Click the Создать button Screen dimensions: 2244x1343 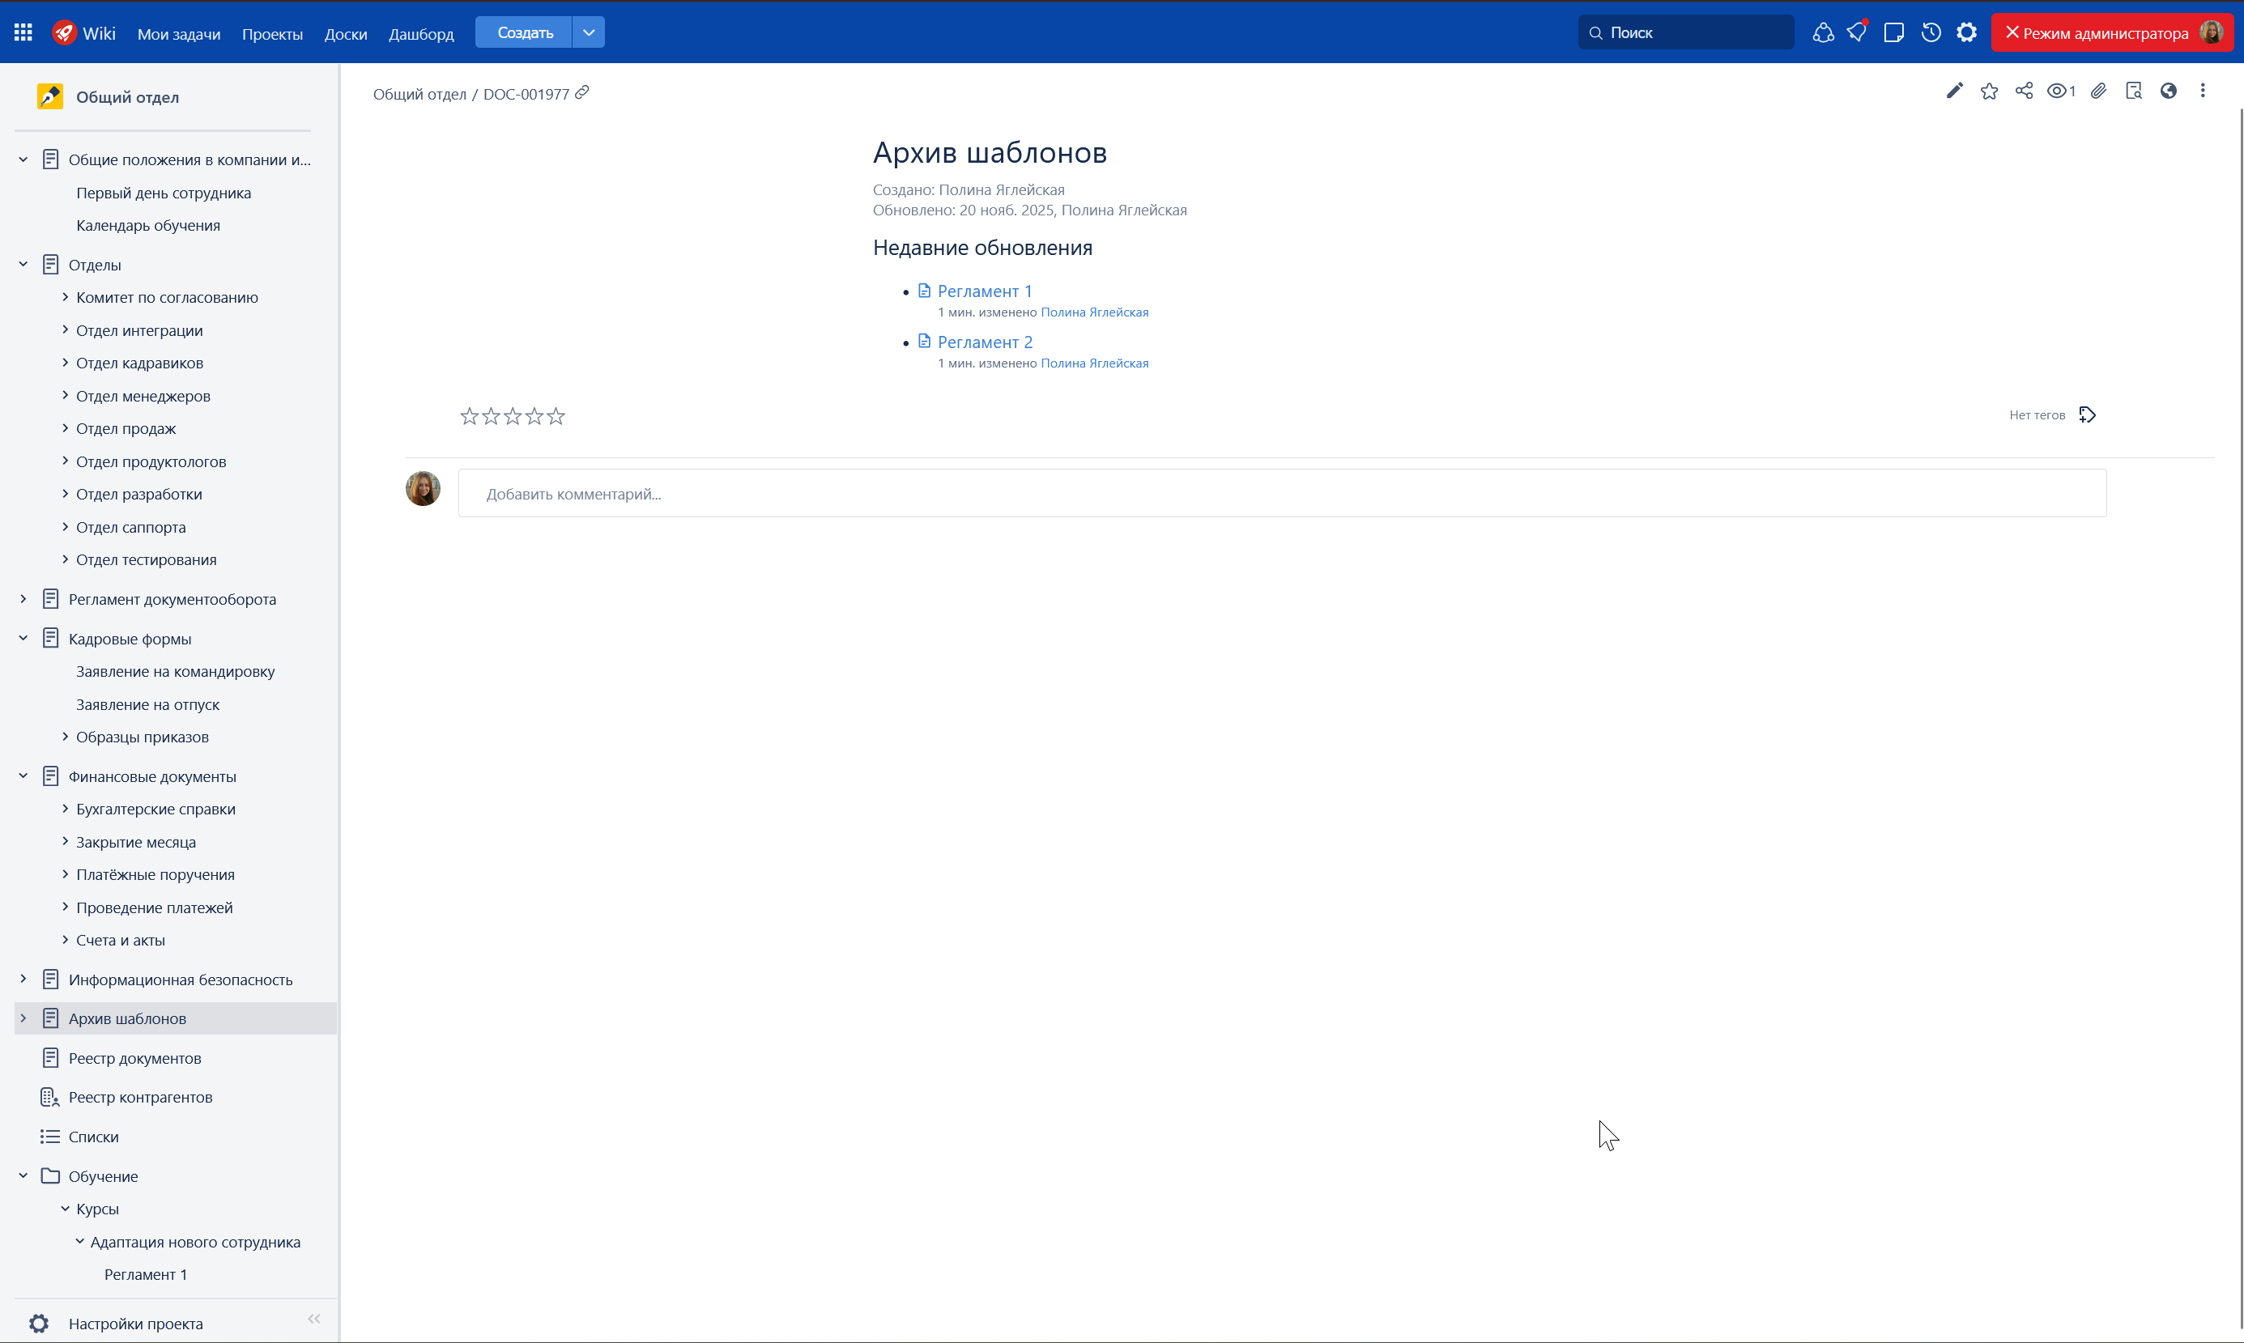pyautogui.click(x=524, y=32)
